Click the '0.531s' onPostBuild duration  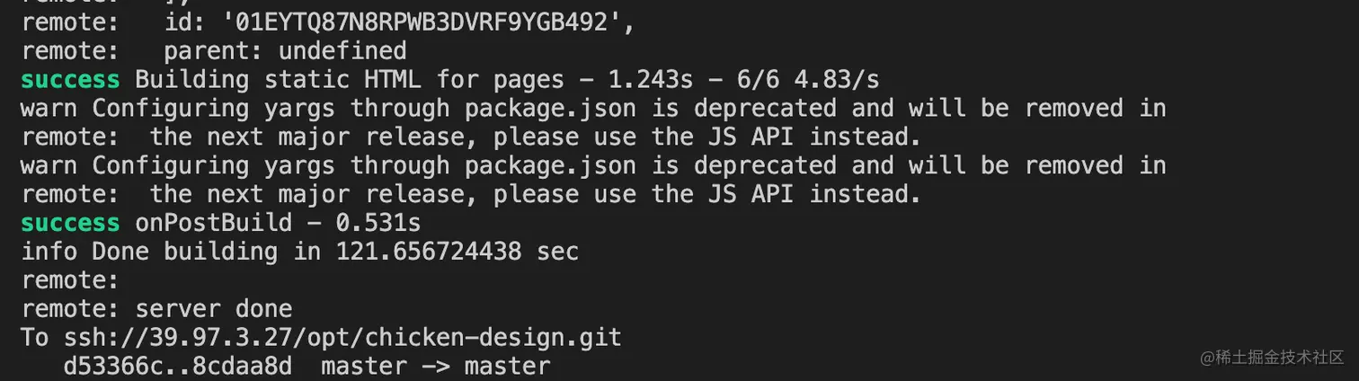coord(377,222)
